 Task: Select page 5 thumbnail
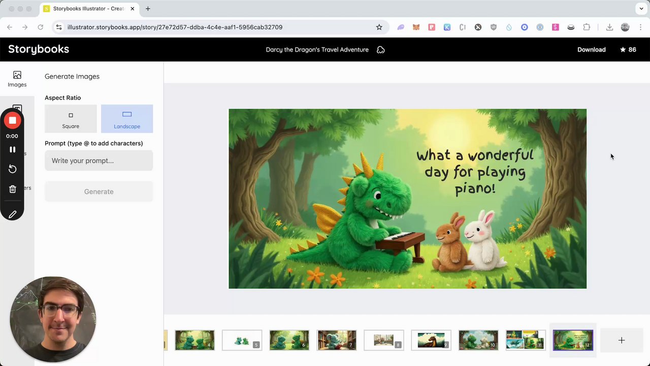click(x=242, y=340)
